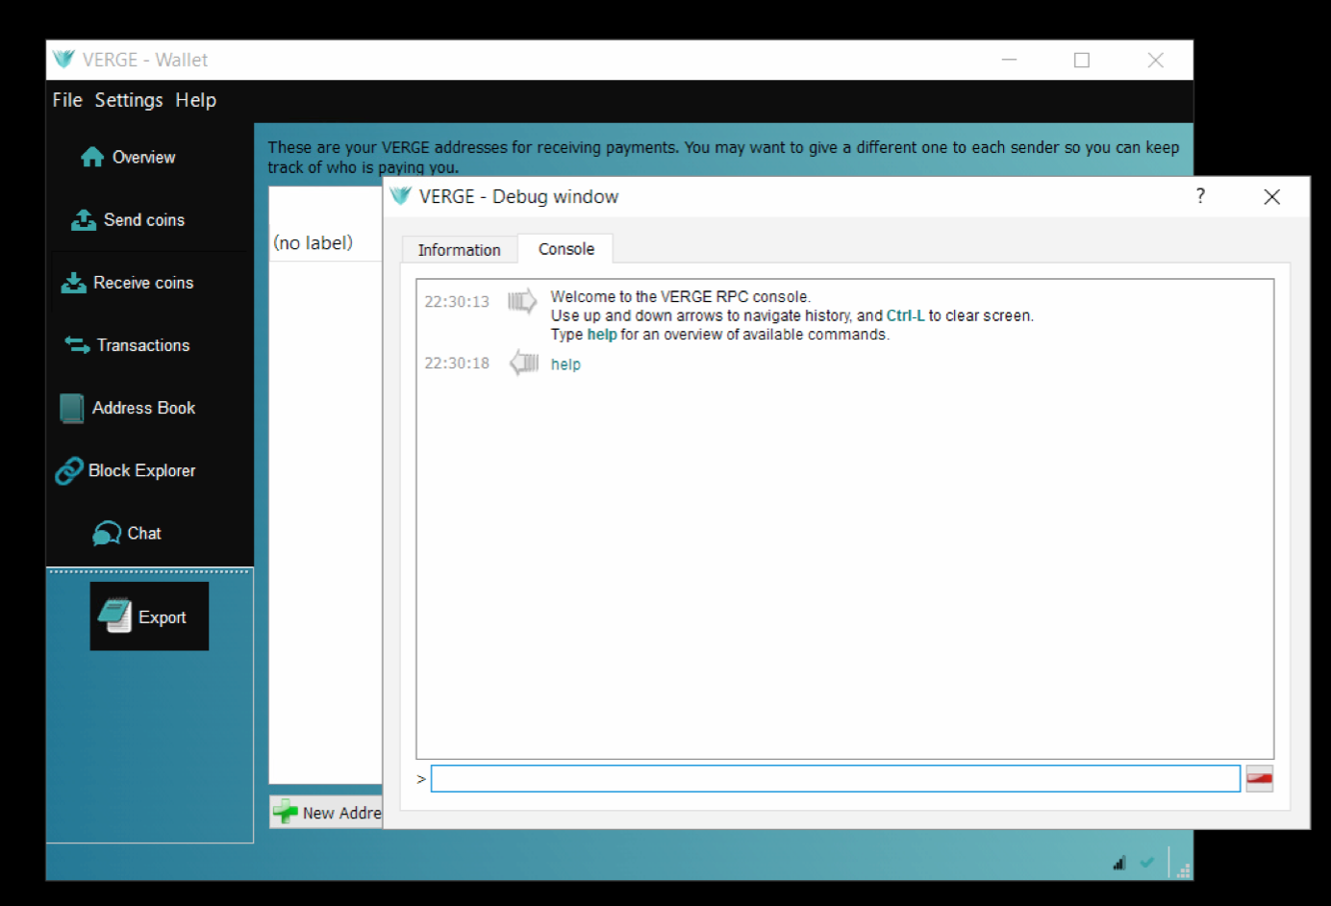Screen dimensions: 1331x906
Task: Open the Help menu
Action: click(195, 100)
